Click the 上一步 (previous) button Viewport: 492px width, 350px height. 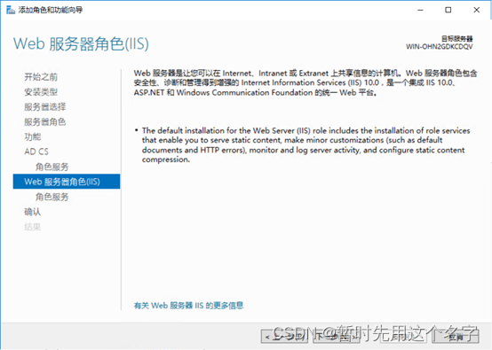click(x=284, y=337)
